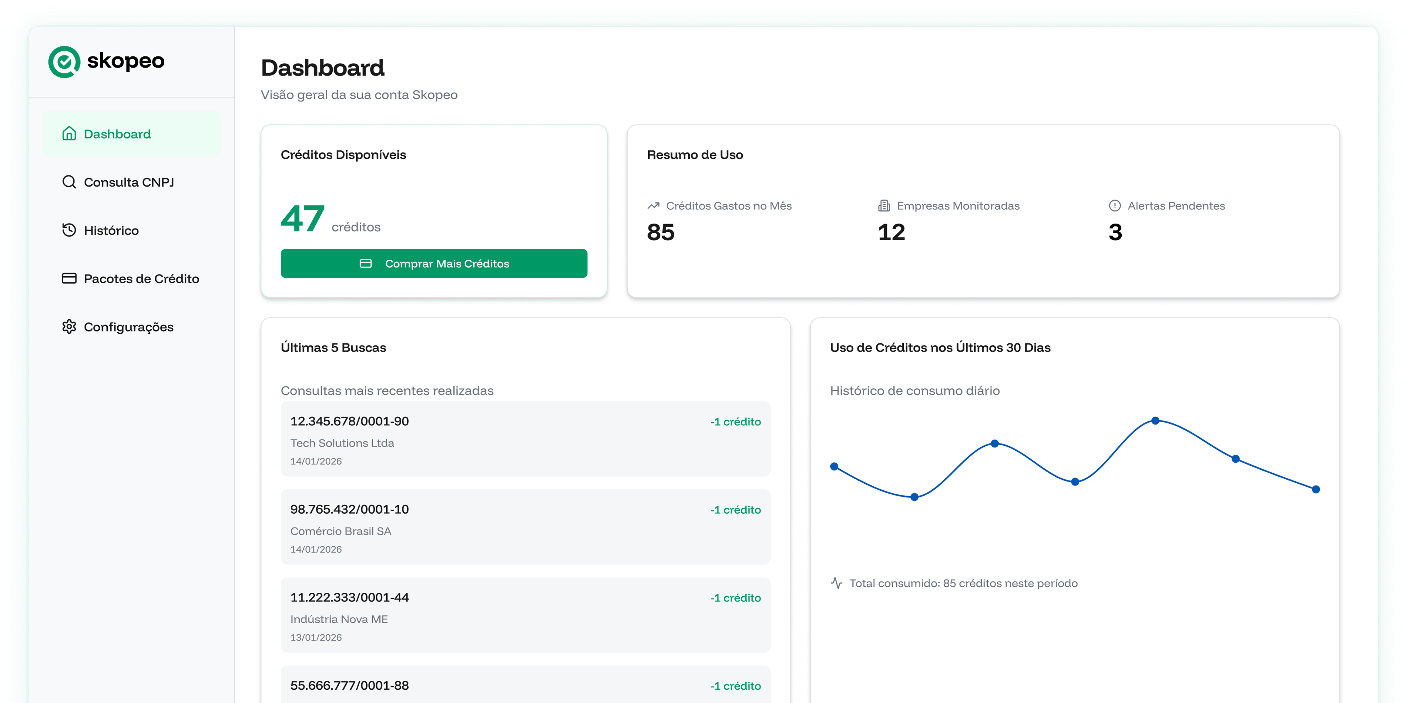Open the Tech Solutions Ltda search entry

[x=525, y=439]
